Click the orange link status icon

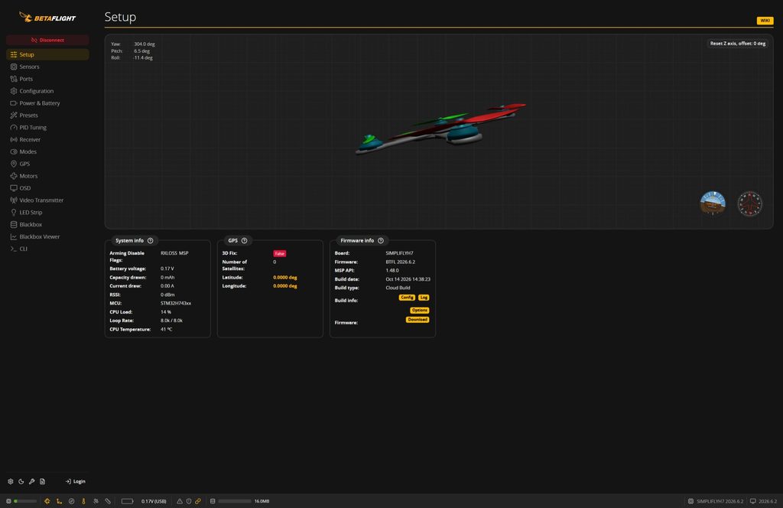pyautogui.click(x=198, y=501)
